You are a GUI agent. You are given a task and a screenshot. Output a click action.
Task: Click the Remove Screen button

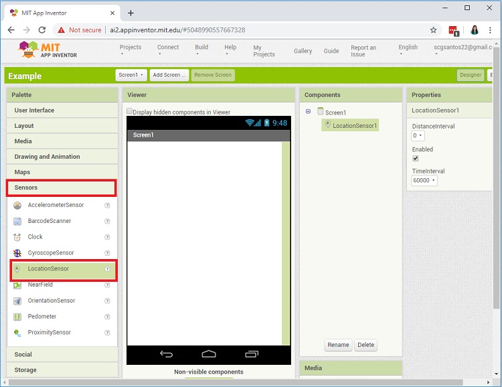pos(213,75)
